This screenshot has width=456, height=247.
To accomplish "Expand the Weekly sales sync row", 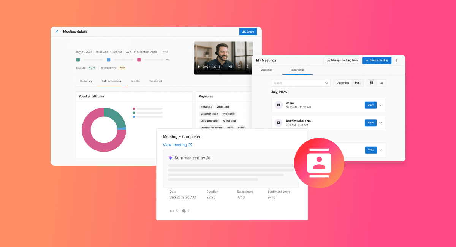I will [x=380, y=123].
